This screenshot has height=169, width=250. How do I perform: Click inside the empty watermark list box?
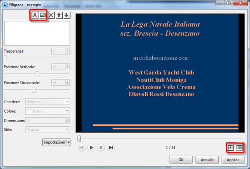pyautogui.click(x=37, y=33)
